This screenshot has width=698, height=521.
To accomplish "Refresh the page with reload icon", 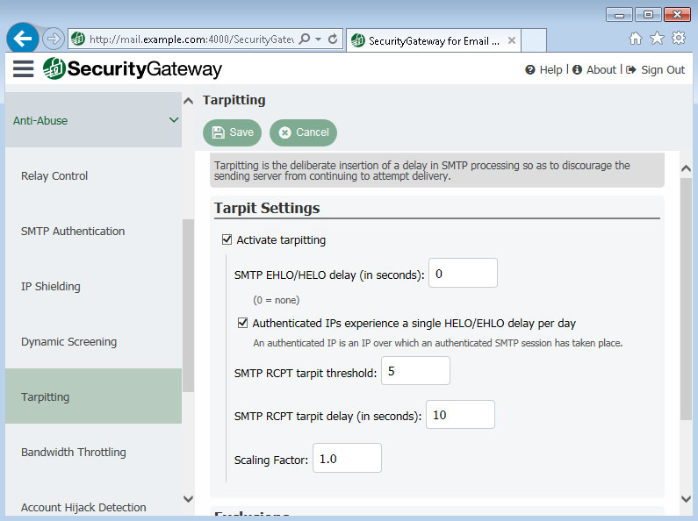I will coord(333,39).
